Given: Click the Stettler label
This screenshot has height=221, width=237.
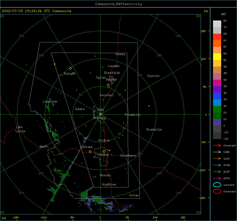Looking at the screenshot, I should [154, 76].
